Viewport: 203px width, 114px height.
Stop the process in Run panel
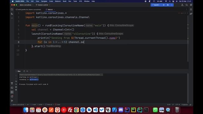point(27,71)
